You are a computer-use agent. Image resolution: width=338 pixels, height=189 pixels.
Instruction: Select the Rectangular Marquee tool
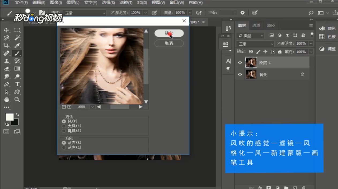pos(17,30)
